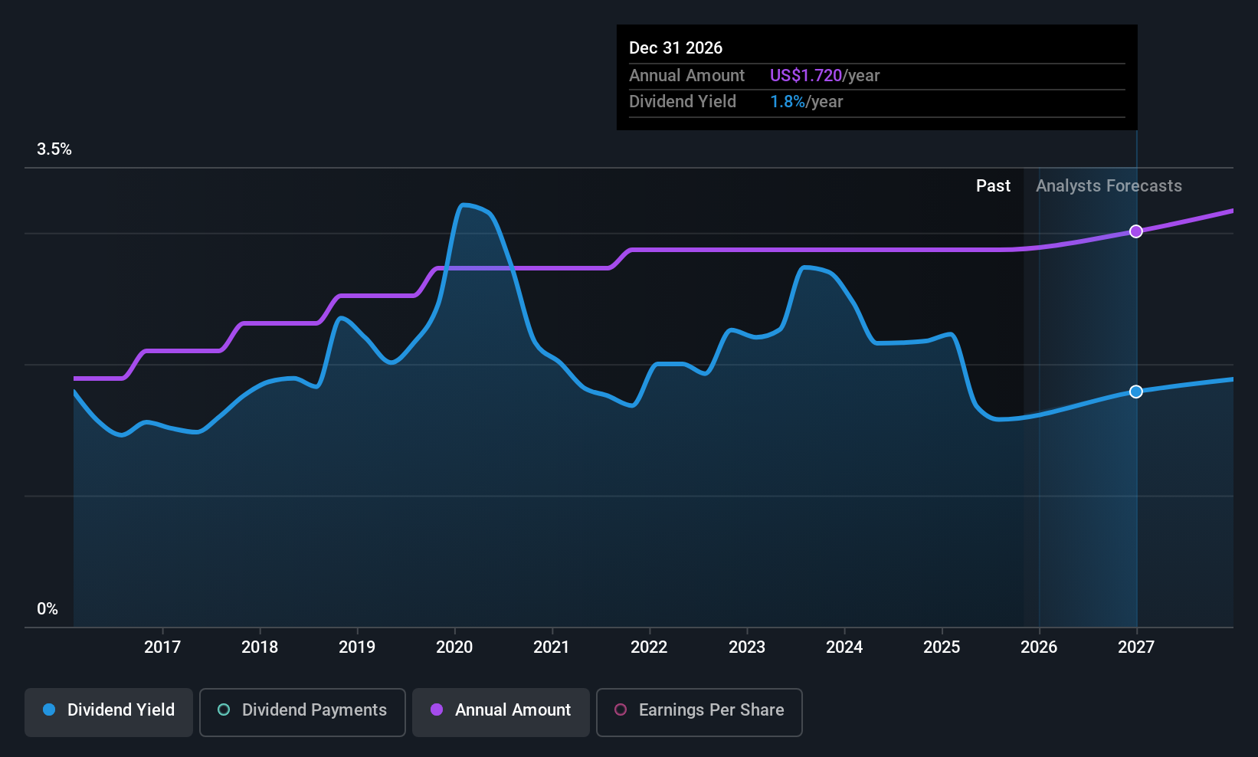The width and height of the screenshot is (1258, 757).
Task: Click the purple Annual Amount legend dot
Action: coord(437,710)
